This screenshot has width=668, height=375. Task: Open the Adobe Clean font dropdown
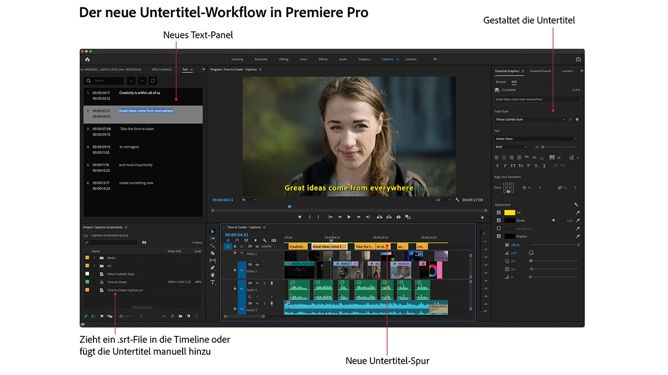536,139
